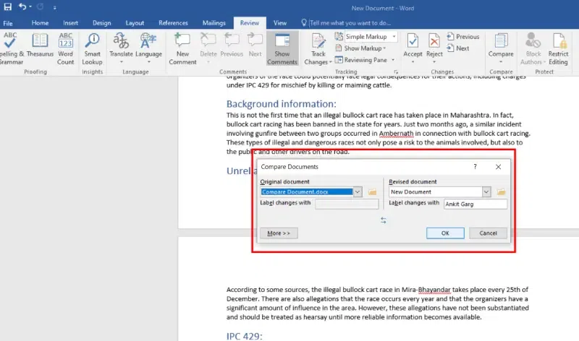Screen dimensions: 579x341
Task: Undo the last action
Action: point(22,7)
